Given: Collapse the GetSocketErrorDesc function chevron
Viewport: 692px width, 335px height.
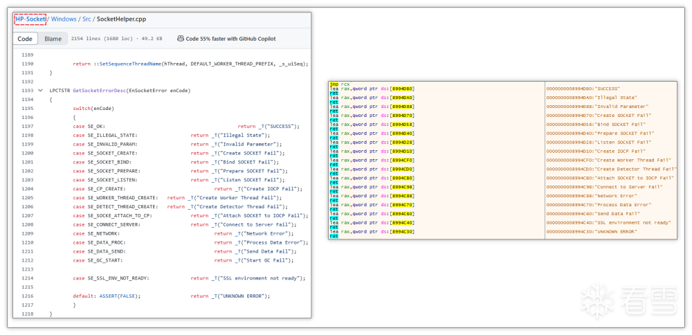Looking at the screenshot, I should pos(40,91).
